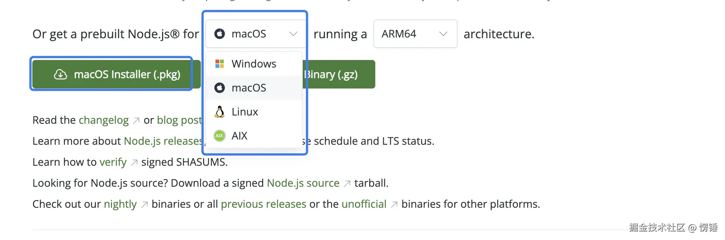Click the Windows logo icon in dropdown
The image size is (725, 240).
pyautogui.click(x=220, y=64)
